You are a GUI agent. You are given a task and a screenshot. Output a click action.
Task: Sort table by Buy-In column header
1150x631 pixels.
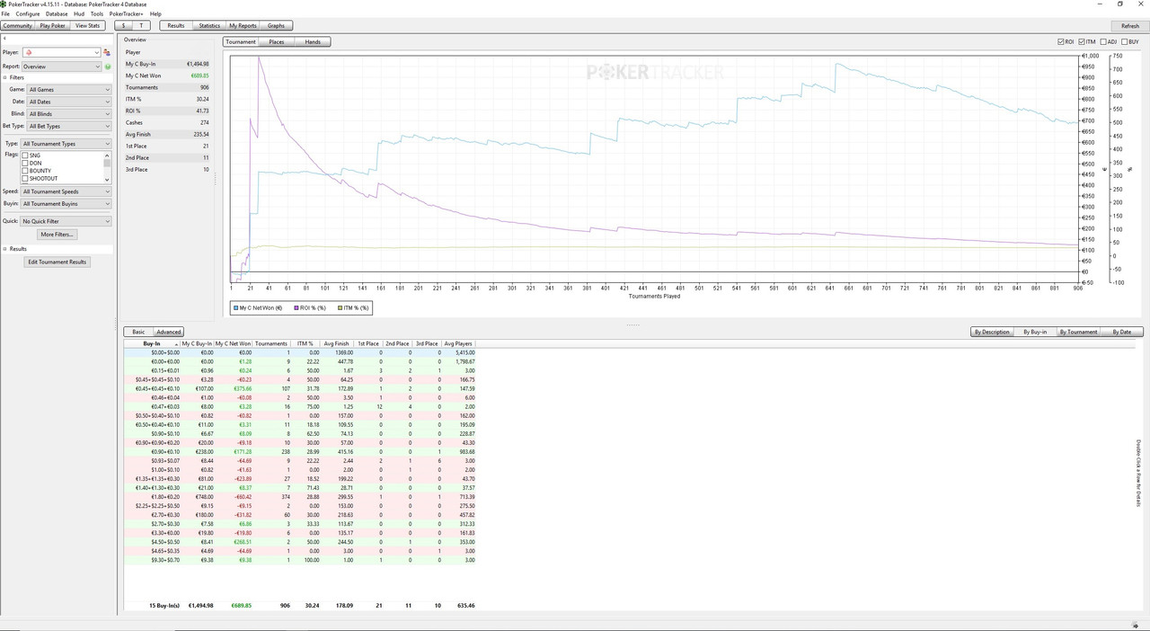click(152, 343)
